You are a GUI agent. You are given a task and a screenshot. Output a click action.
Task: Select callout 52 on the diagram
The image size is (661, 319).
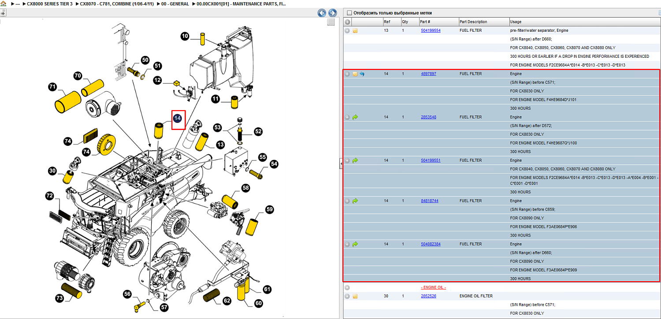[258, 131]
